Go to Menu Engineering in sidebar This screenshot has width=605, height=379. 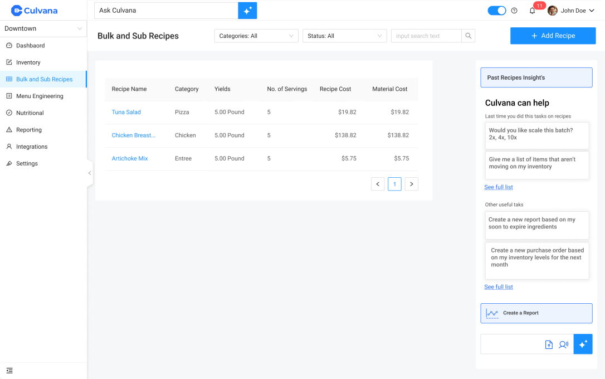pos(40,96)
